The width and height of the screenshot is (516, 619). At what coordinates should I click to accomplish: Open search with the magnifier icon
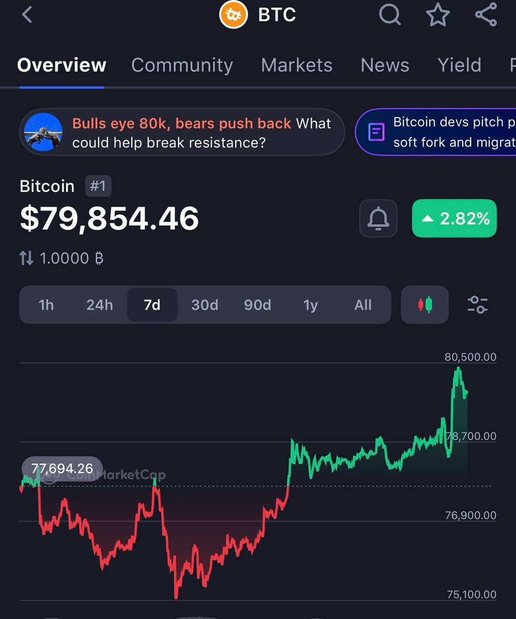pos(390,15)
